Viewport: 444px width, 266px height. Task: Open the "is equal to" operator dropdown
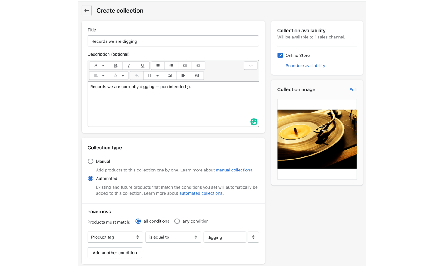point(173,237)
